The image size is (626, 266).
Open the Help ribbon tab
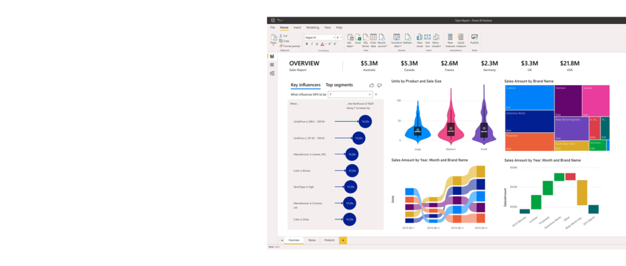340,27
